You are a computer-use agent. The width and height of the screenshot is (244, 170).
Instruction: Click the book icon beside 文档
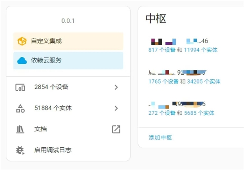[20, 129]
